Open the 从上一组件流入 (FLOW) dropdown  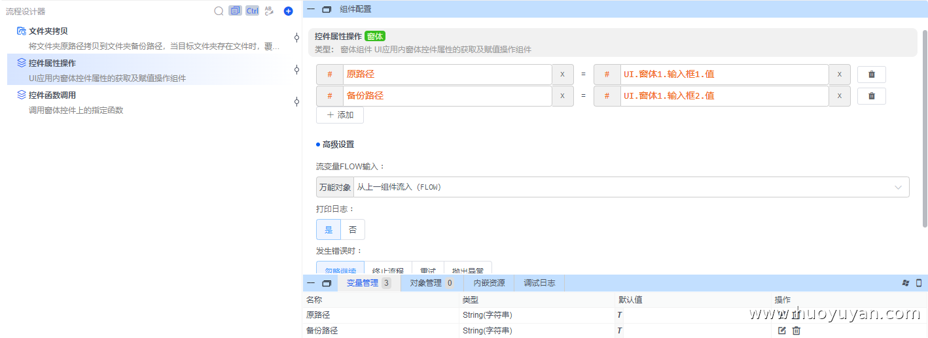[631, 187]
